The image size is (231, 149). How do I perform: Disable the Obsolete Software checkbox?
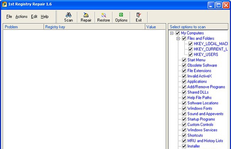coord(184,65)
